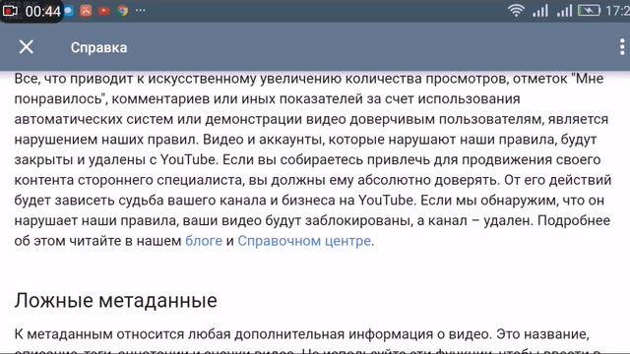Tap the line starting 'автоматических систем'
This screenshot has width=630, height=354.
tap(311, 119)
